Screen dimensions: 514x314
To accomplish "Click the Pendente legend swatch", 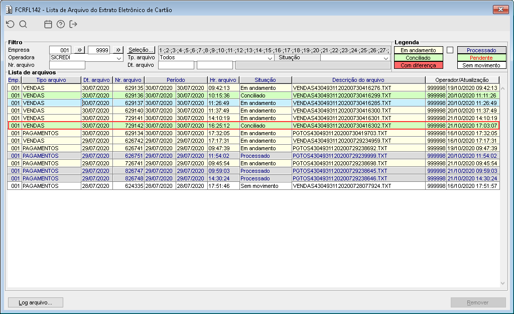I will pos(481,58).
